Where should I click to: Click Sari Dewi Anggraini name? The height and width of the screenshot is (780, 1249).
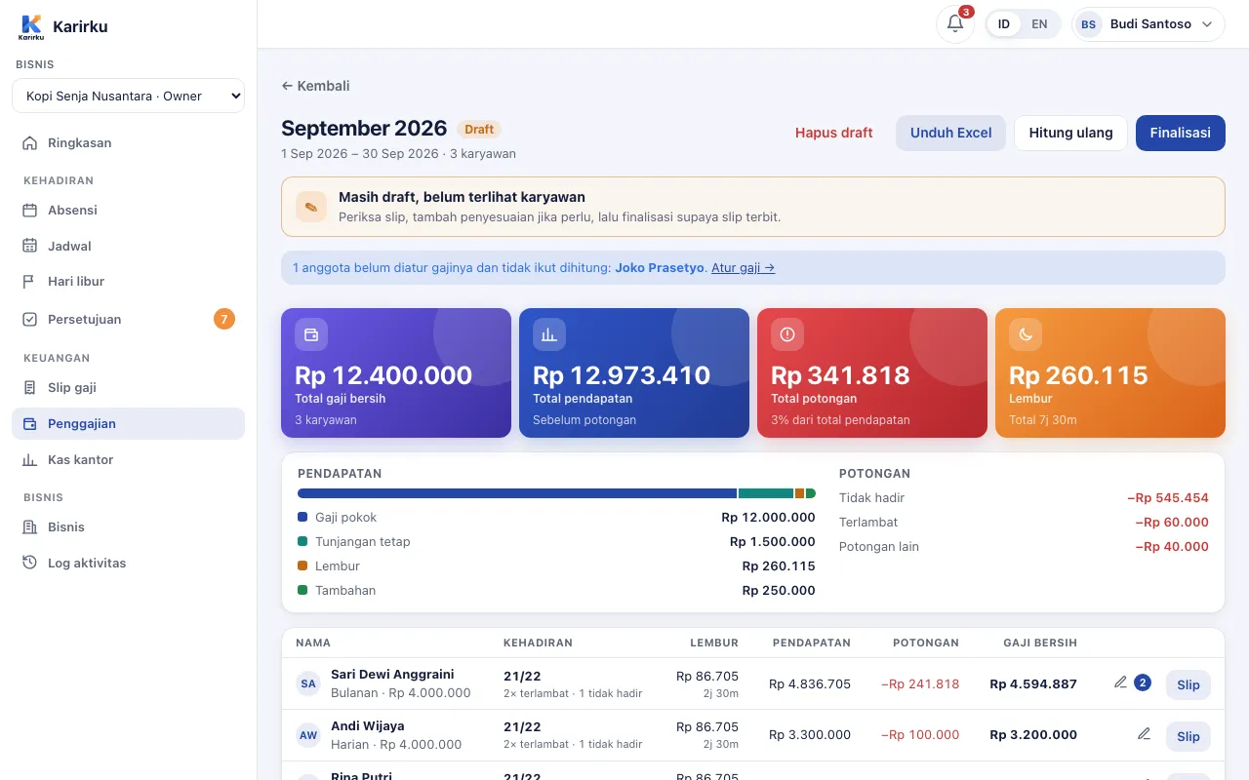click(392, 674)
